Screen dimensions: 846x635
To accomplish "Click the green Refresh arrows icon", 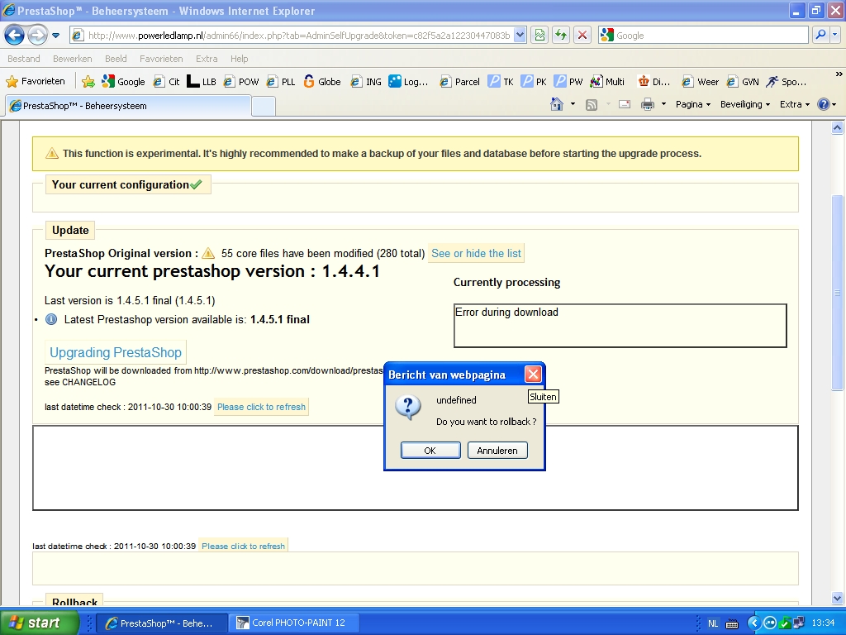I will coord(561,36).
